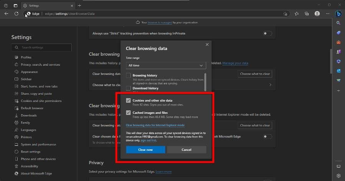Reload the page with refresh icon
This screenshot has width=345, height=181.
(16, 14)
